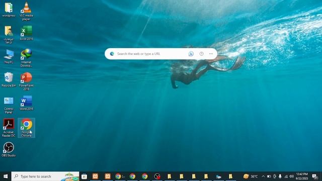
Task: Show hidden system tray icons chevron
Action: 263,176
